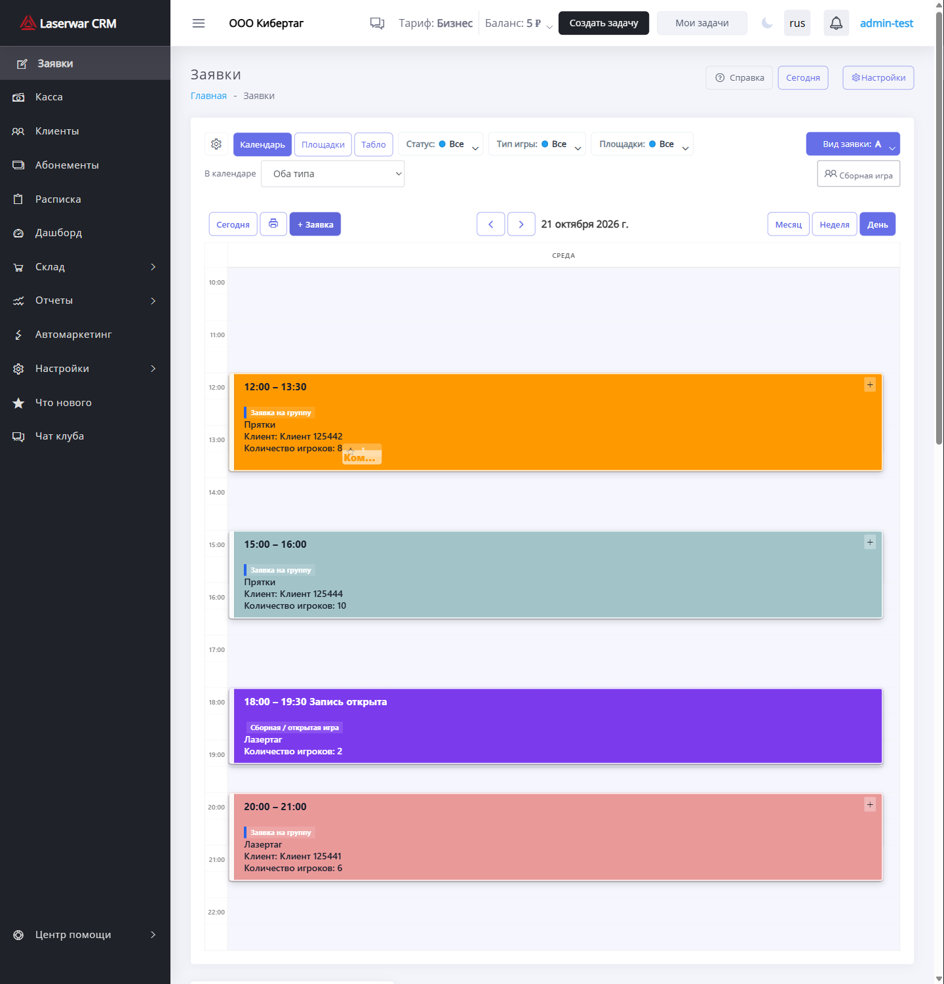Expand Отчеты submenu
Screen dimensions: 944x984
pyautogui.click(x=85, y=300)
